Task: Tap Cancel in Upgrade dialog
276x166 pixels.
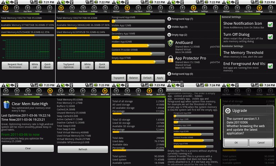Action: click(261, 142)
